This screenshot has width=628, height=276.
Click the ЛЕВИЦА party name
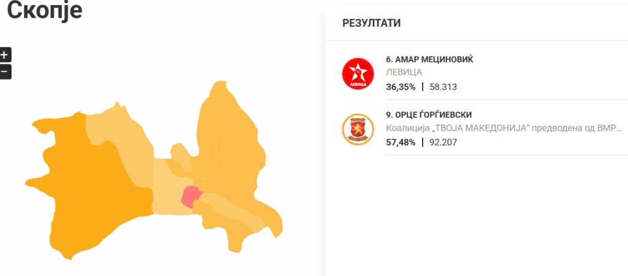(404, 72)
